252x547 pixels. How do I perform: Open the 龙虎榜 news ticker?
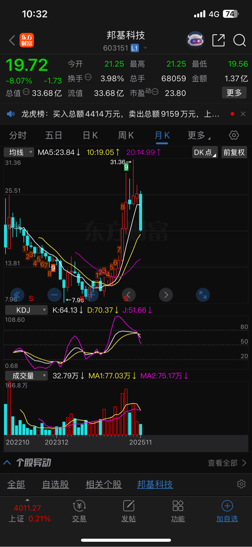(120, 114)
